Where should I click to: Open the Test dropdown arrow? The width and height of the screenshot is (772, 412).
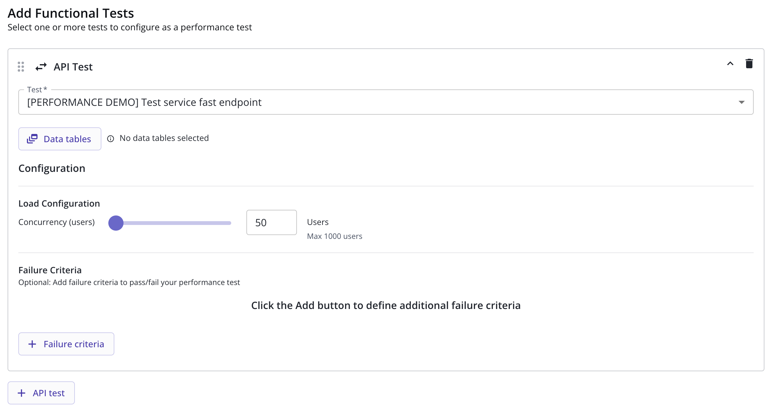pyautogui.click(x=741, y=102)
